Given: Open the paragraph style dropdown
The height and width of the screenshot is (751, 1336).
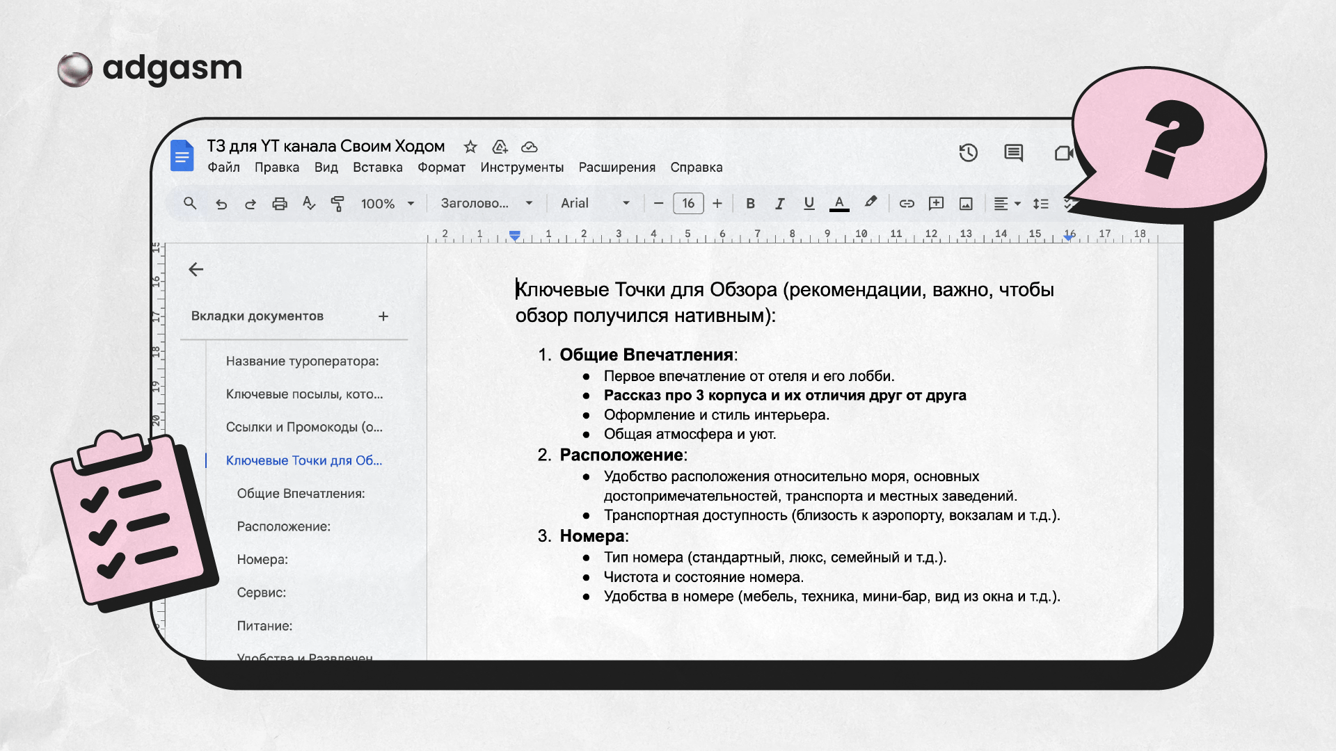Looking at the screenshot, I should click(486, 203).
